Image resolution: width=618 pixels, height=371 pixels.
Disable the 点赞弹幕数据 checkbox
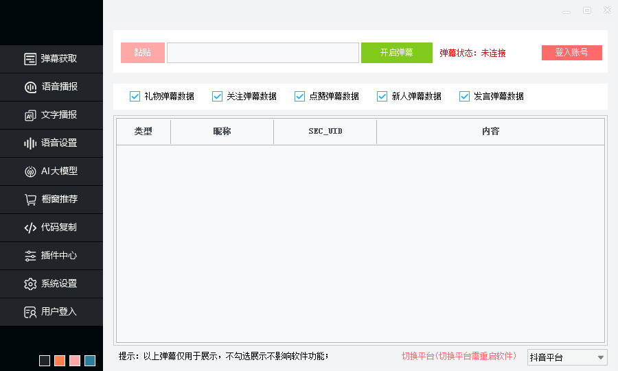pyautogui.click(x=300, y=96)
